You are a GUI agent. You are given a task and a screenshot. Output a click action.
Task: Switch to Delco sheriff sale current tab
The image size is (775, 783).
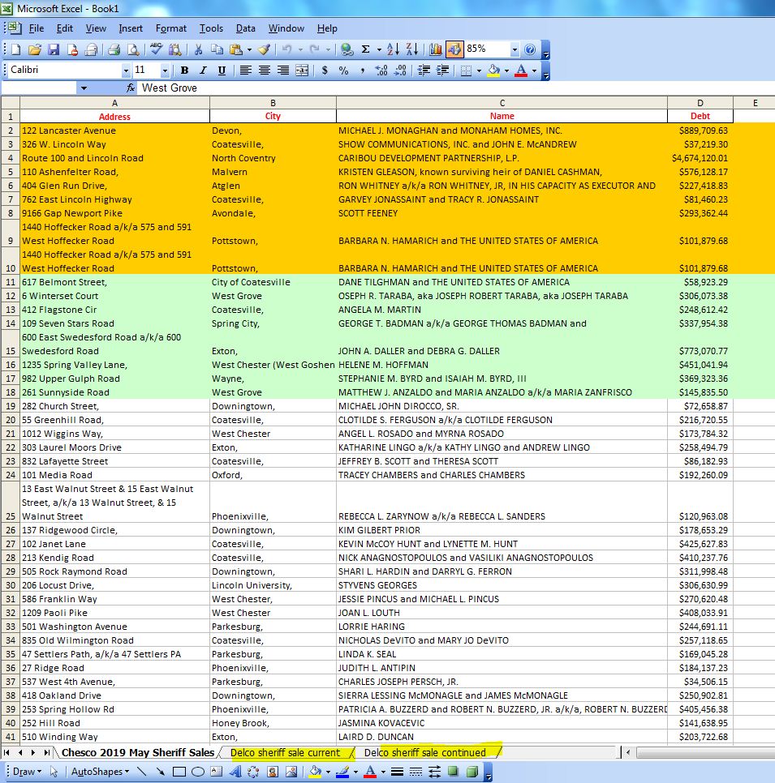[285, 752]
